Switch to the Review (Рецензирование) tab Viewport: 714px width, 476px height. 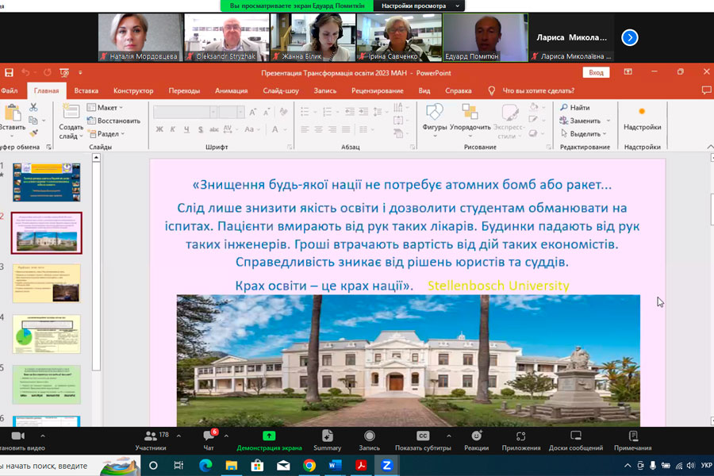(x=377, y=90)
